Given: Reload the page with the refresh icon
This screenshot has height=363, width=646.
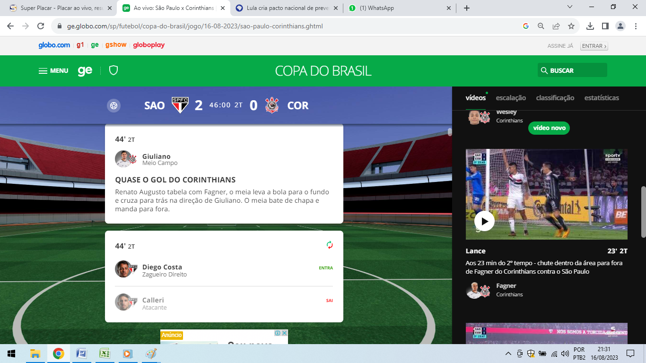Looking at the screenshot, I should coord(41,26).
